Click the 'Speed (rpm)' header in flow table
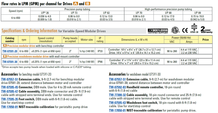The width and height of the screenshot is (218, 113). [x=16, y=11]
